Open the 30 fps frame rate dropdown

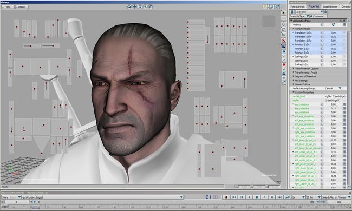click(314, 197)
